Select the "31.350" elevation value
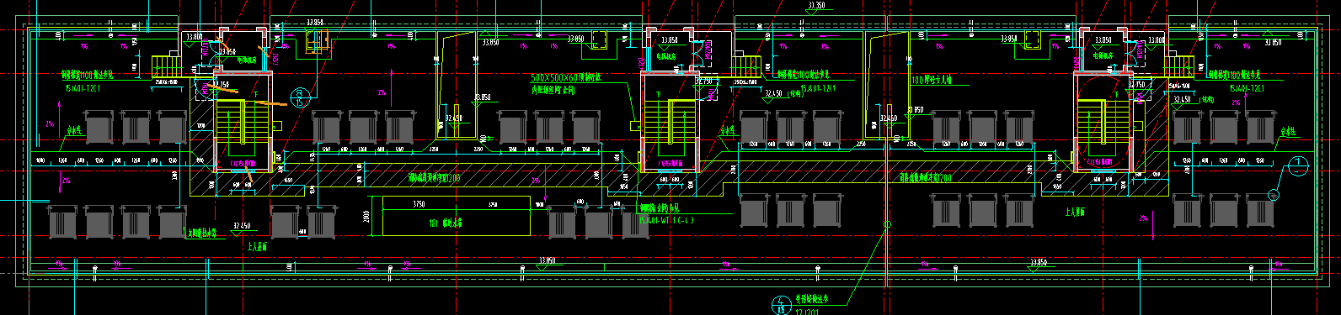This screenshot has width=1341, height=315. (815, 6)
